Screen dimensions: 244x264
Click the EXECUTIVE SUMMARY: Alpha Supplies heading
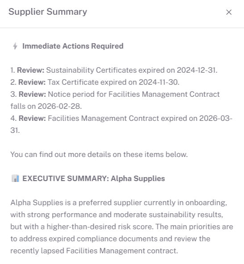(x=94, y=178)
